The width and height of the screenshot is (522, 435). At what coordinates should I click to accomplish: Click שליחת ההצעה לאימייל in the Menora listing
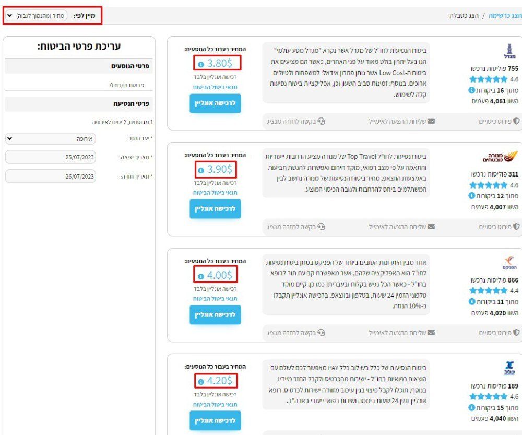click(x=401, y=227)
